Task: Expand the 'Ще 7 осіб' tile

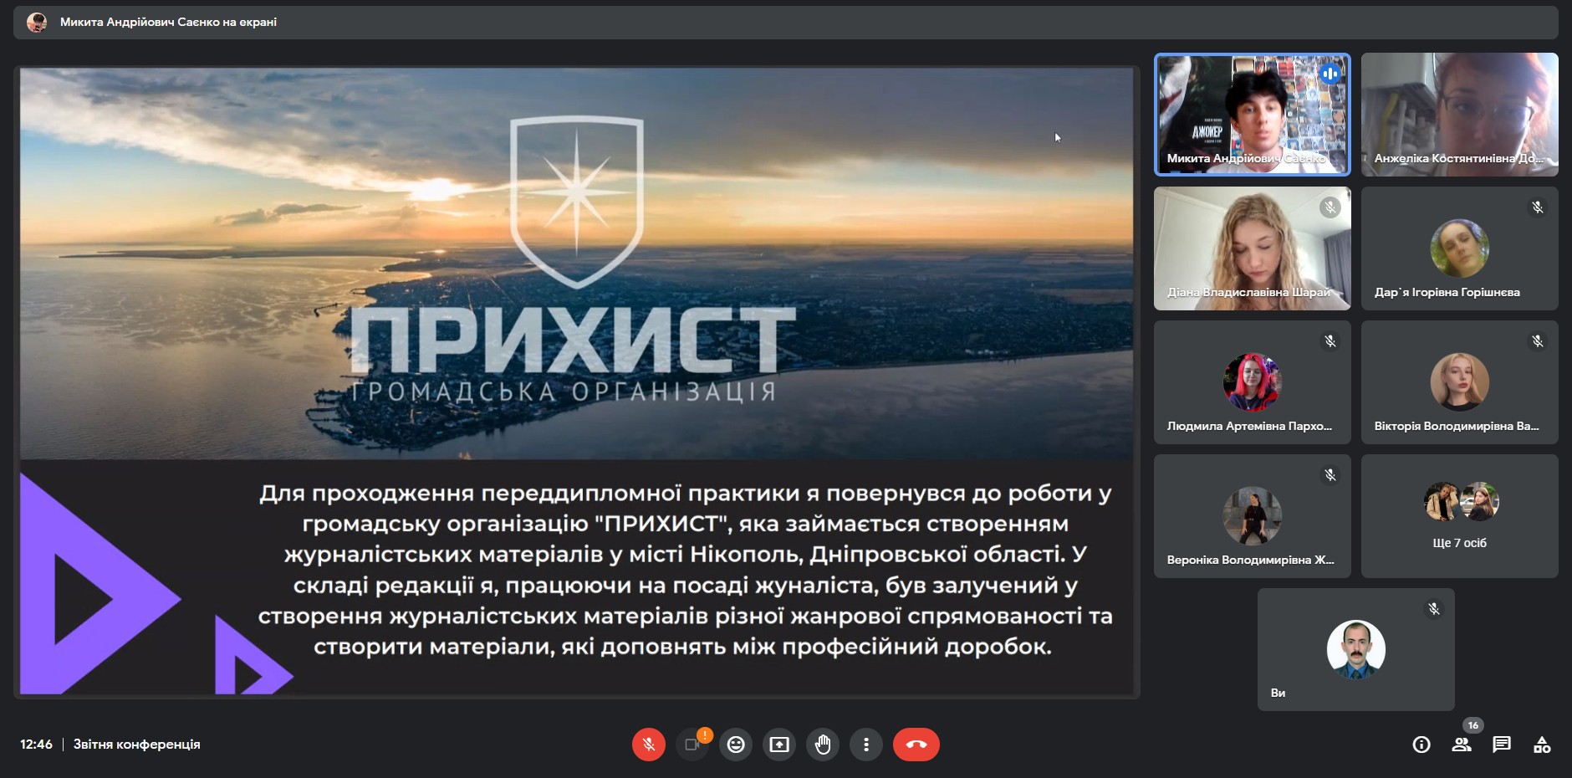Action: (1459, 516)
